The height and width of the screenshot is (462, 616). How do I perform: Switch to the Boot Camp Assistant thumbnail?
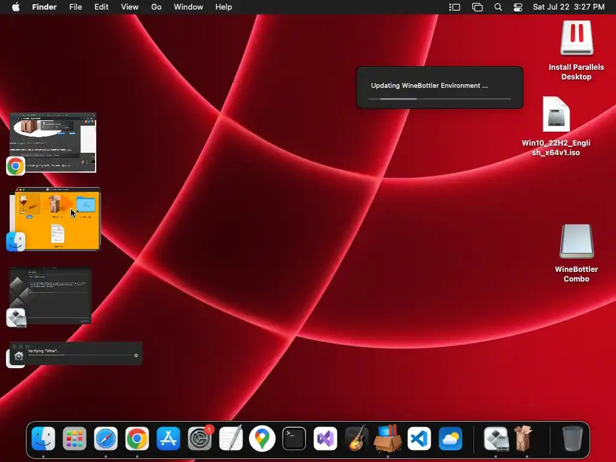point(51,296)
